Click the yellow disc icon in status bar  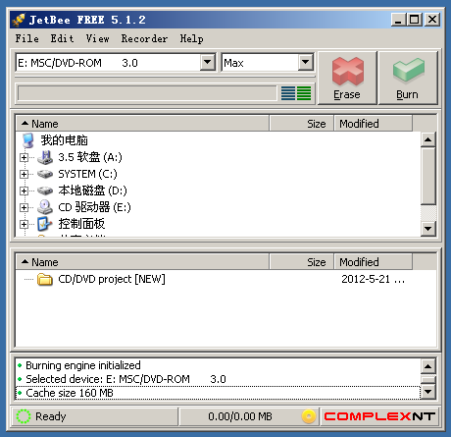click(309, 416)
